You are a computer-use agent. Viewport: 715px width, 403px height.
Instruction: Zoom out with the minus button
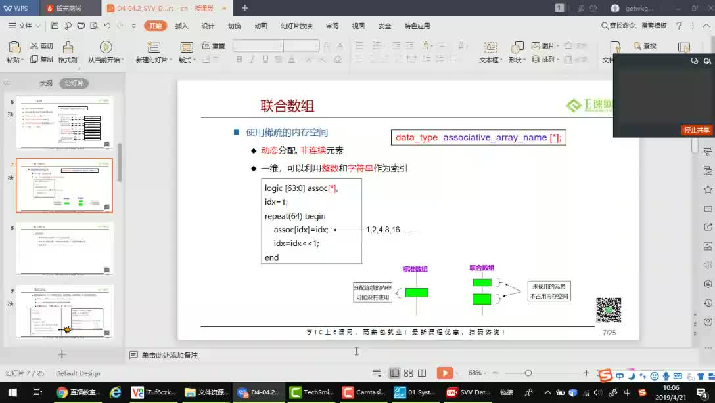[x=496, y=373]
